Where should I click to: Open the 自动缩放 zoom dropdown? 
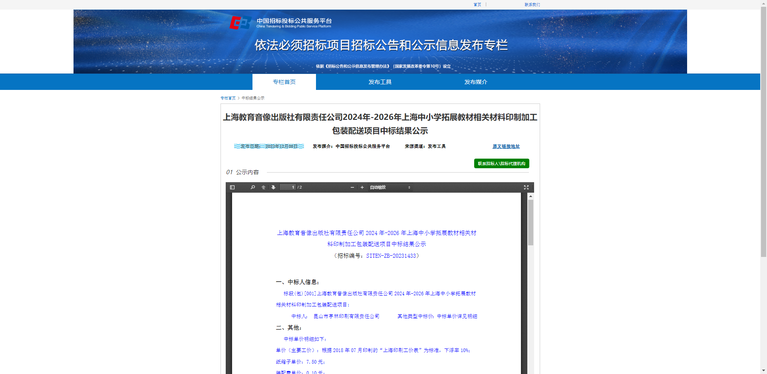[x=390, y=187]
